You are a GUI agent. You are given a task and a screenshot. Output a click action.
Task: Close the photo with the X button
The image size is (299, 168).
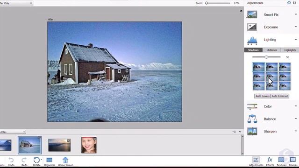pos(241,11)
